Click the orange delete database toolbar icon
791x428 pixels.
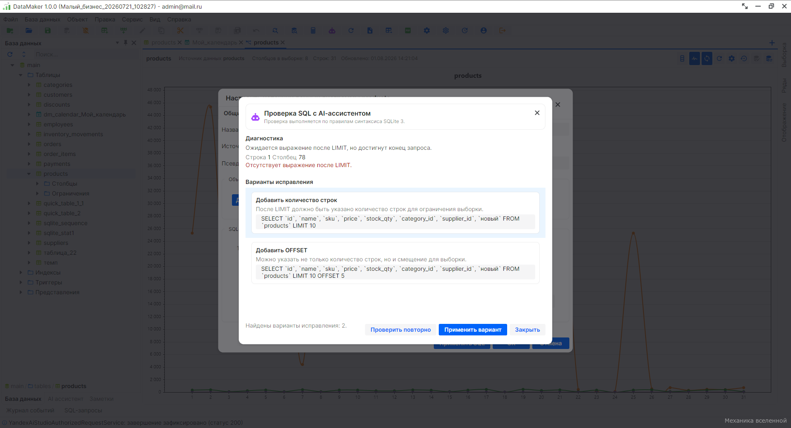tap(86, 30)
